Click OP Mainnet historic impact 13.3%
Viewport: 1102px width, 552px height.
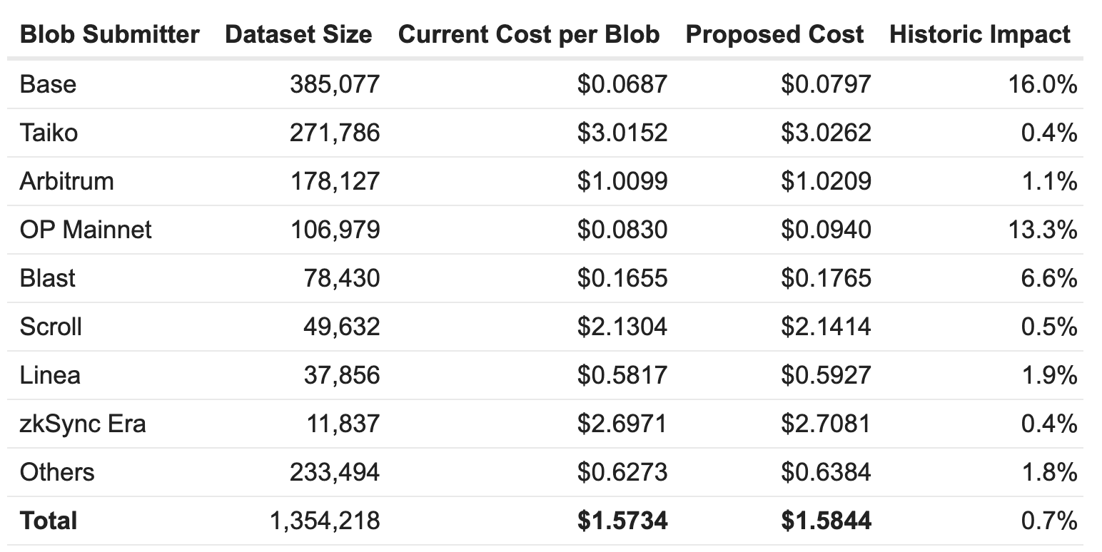1048,230
